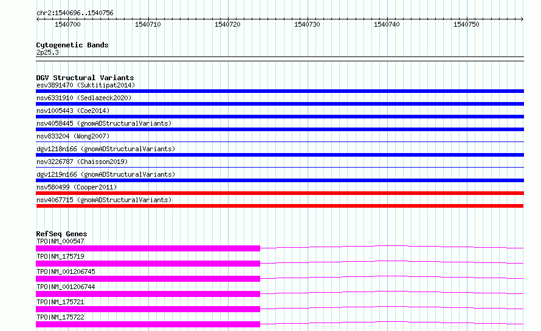Image resolution: width=541 pixels, height=331 pixels.
Task: Click the magenta exon of TPO|NM_001206744
Action: point(148,294)
